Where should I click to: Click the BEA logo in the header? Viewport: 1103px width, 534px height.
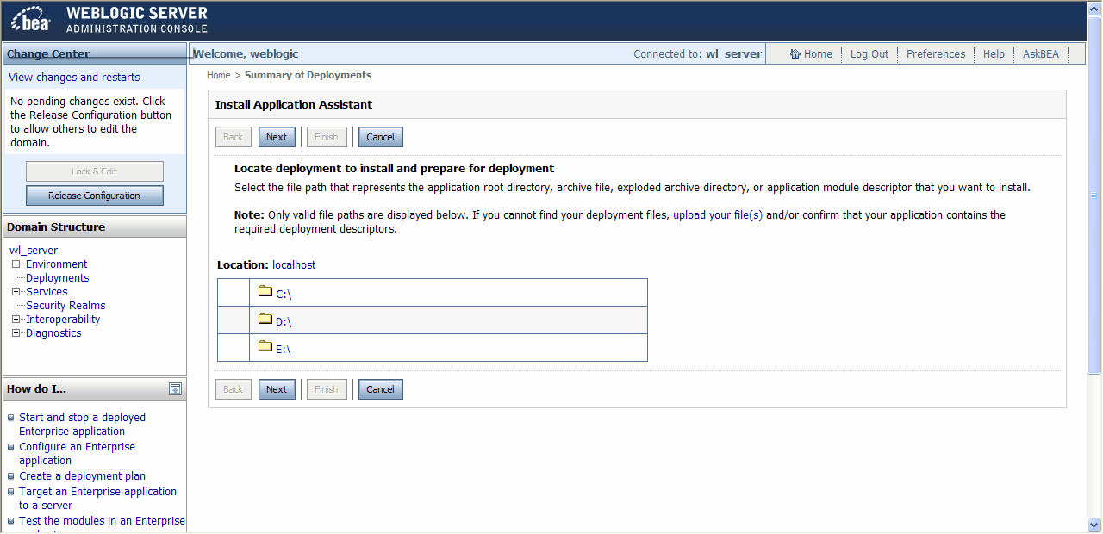pyautogui.click(x=31, y=21)
